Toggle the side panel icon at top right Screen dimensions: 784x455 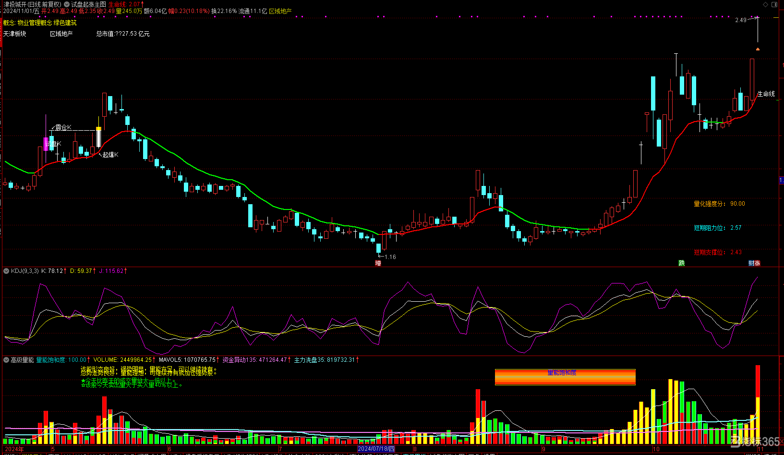tap(774, 4)
